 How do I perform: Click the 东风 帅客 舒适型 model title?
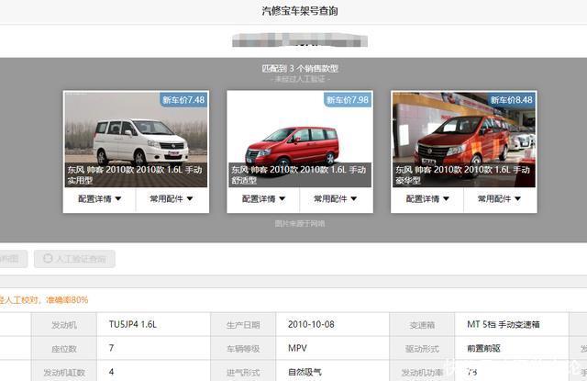(299, 174)
